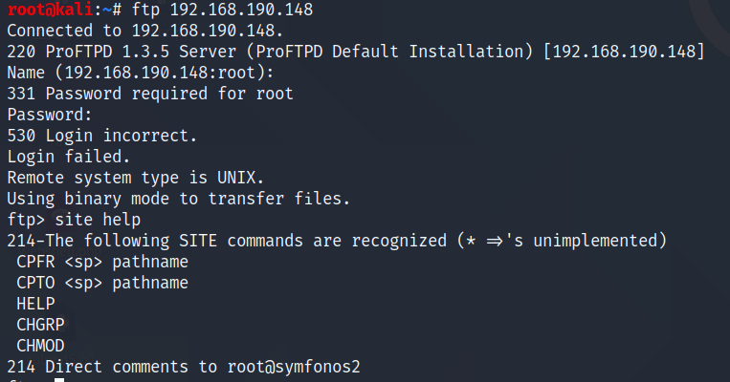Click the CHGRP command entry
730x382 pixels.
click(x=40, y=325)
